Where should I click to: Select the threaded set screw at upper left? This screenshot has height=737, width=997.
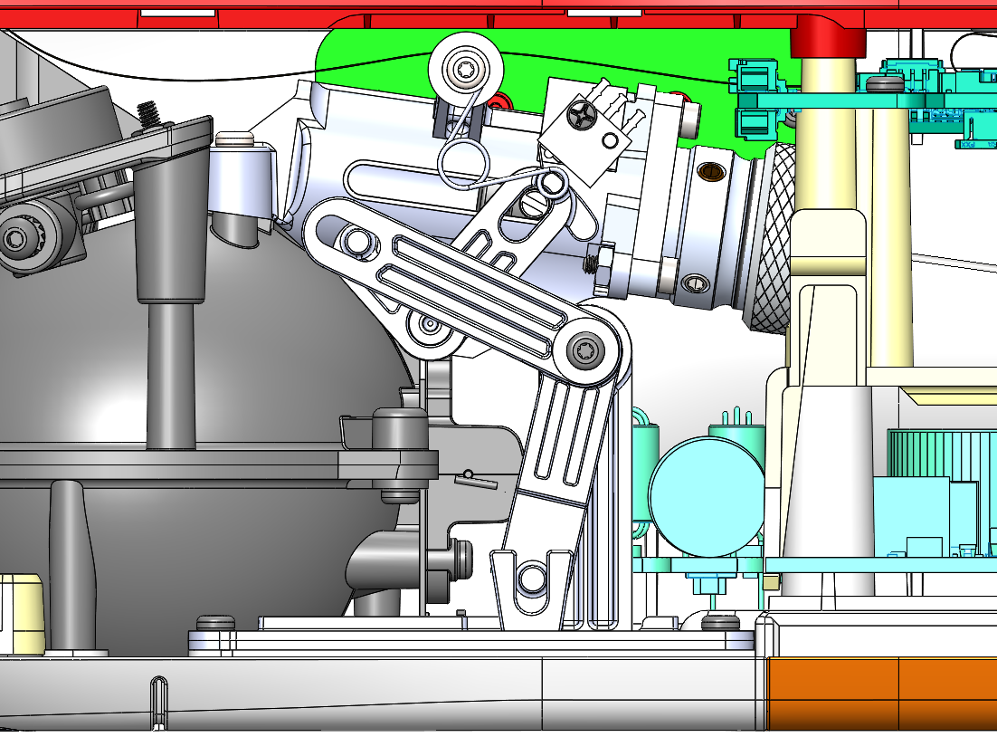(x=147, y=113)
